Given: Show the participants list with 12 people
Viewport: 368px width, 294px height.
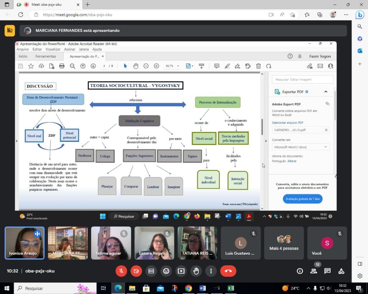Looking at the screenshot, I should click(x=313, y=271).
